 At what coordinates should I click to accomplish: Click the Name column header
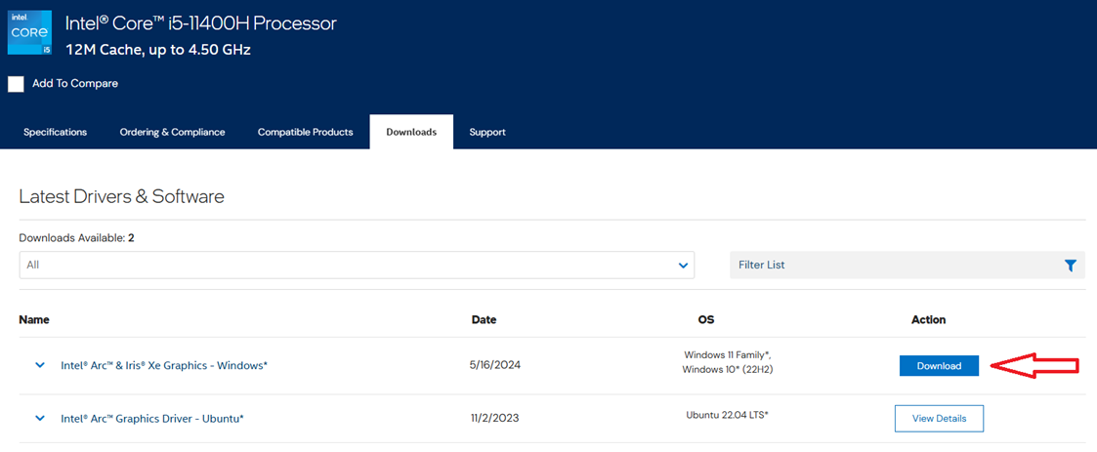[34, 319]
